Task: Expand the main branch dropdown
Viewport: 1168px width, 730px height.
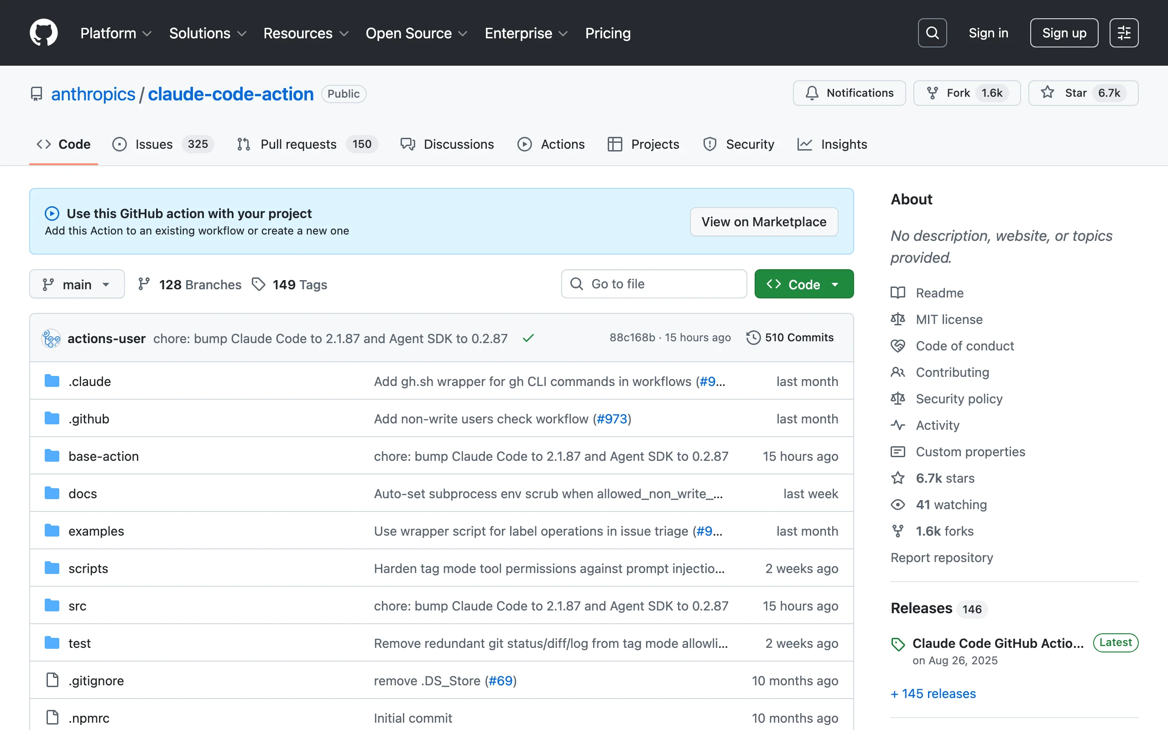Action: pyautogui.click(x=77, y=284)
